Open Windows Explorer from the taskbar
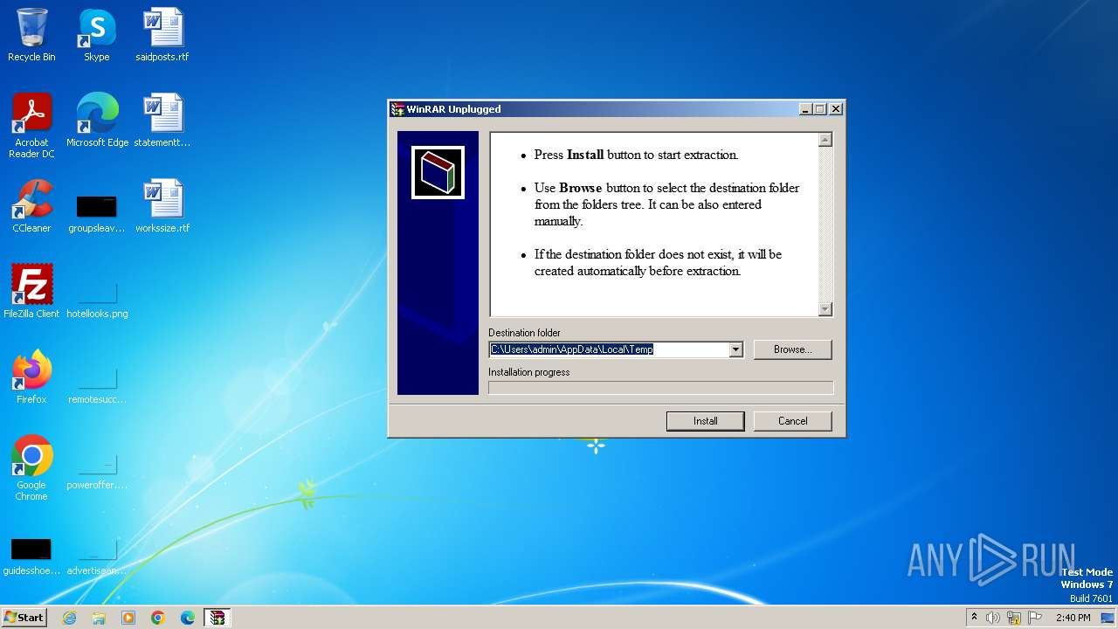The height and width of the screenshot is (629, 1118). click(x=99, y=618)
